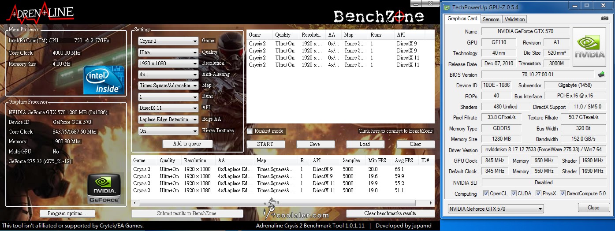Click the Samples column header in results
The image size is (615, 231).
coord(353,160)
